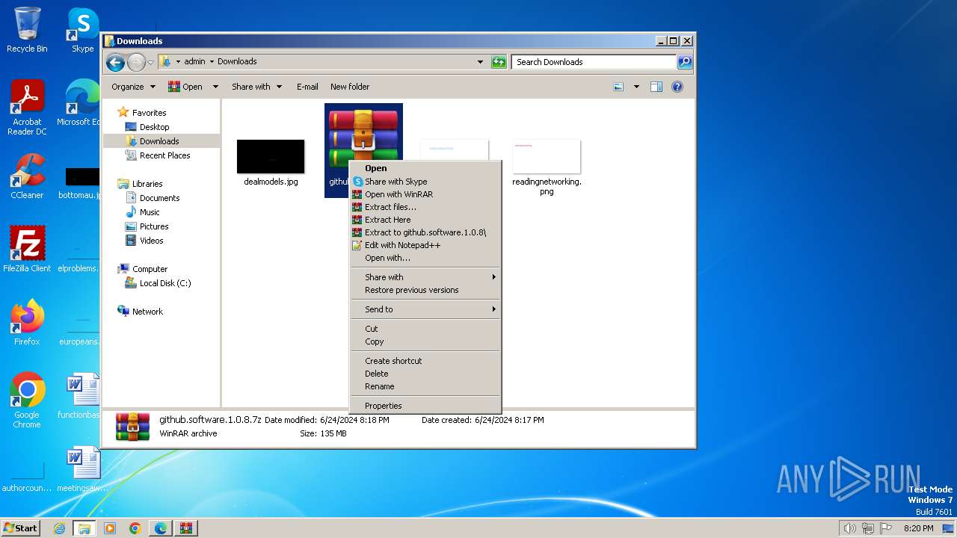
Task: Click the Back navigation arrow in Explorer
Action: pos(115,62)
